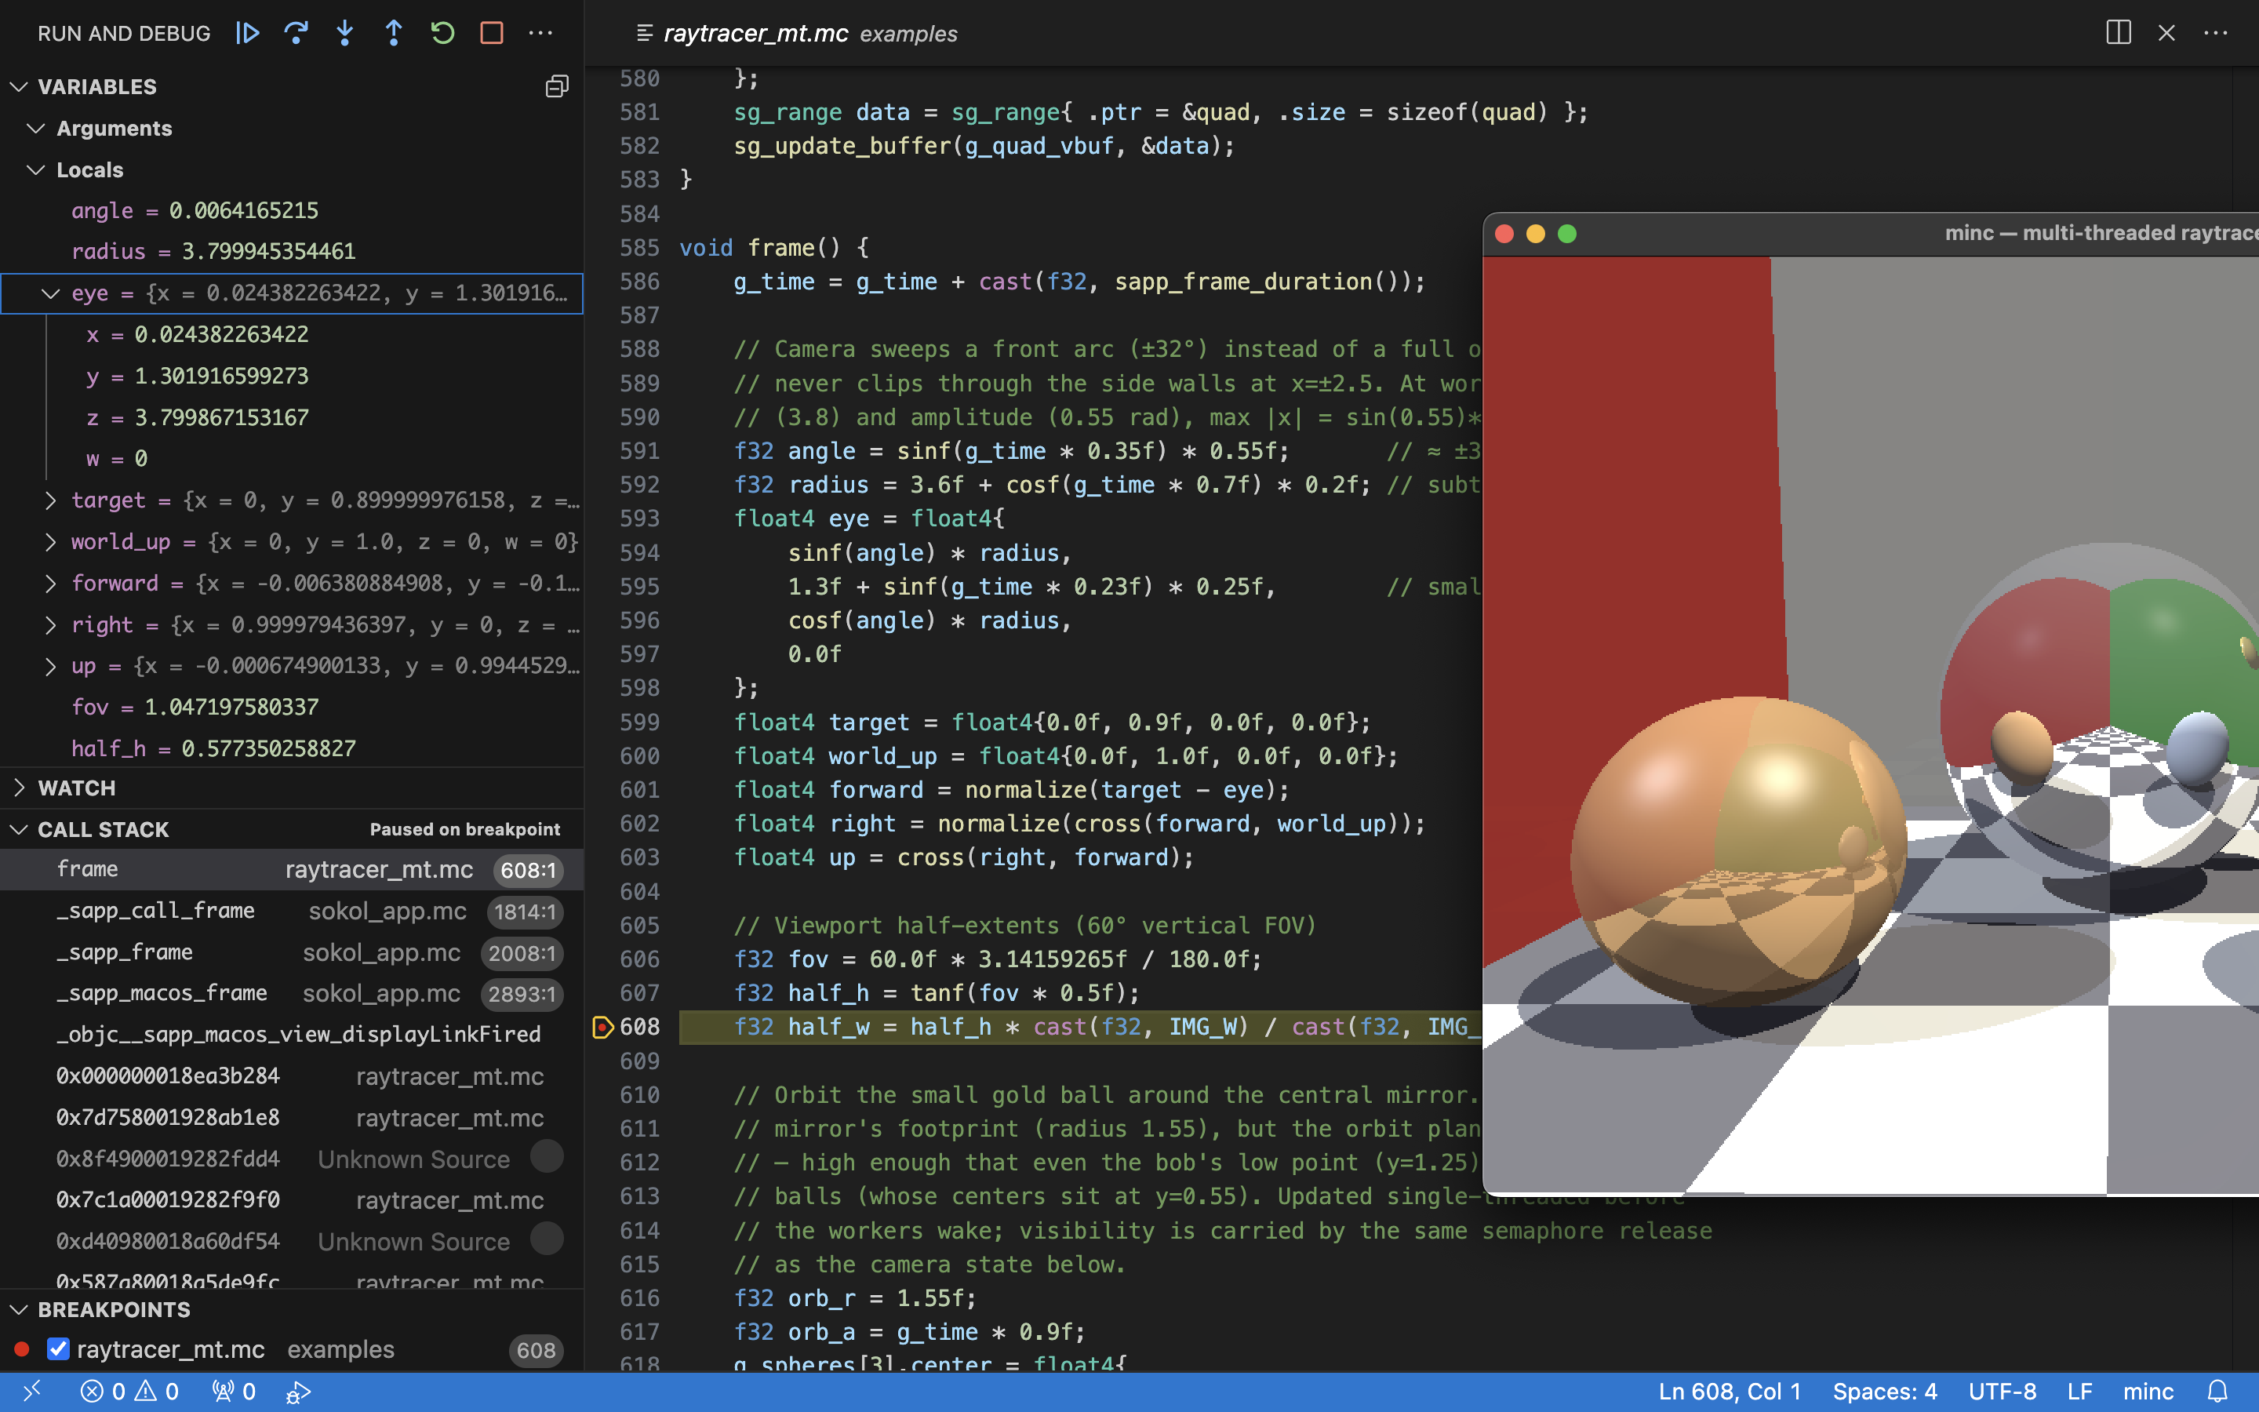Viewport: 2259px width, 1412px height.
Task: Select stack frame 0x000000018ea3b284
Action: tap(291, 1075)
